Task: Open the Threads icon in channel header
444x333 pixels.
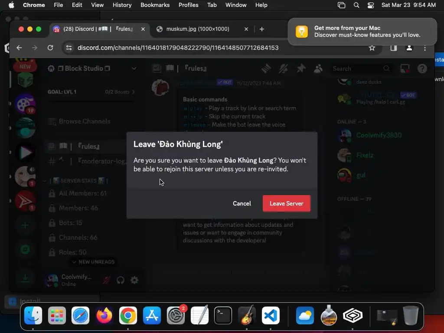Action: pyautogui.click(x=266, y=69)
